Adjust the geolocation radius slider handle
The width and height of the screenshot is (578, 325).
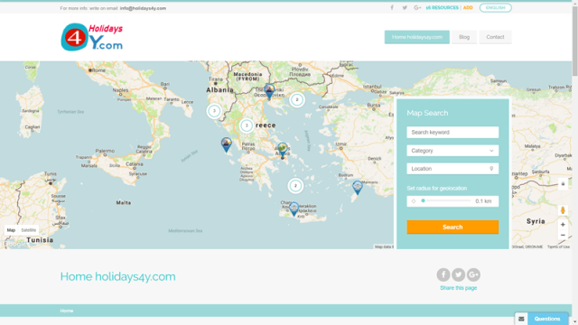[x=424, y=200]
